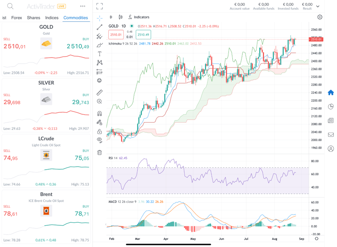Click the trash remove drawings icon
Screen dimensions: 337x247
coord(100,152)
